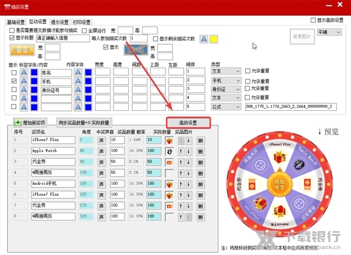Screen dimensions: 351x255
Task: Click the 开始抽奖 wheel center button
Action: point(280,184)
